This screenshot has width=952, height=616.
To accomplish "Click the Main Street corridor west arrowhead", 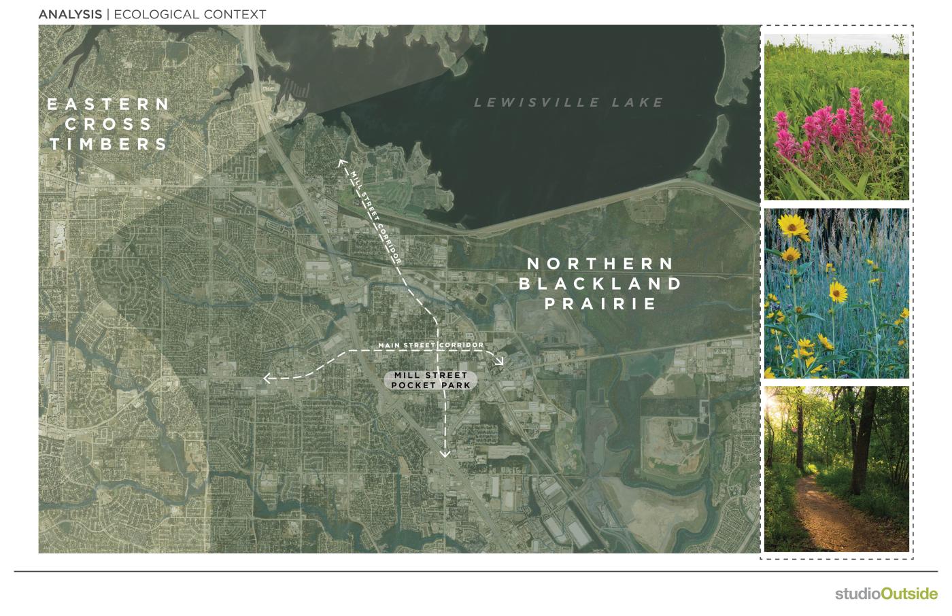I will coord(268,378).
